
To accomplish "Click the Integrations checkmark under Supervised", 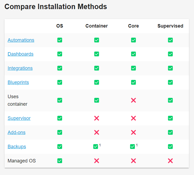I will [x=170, y=68].
